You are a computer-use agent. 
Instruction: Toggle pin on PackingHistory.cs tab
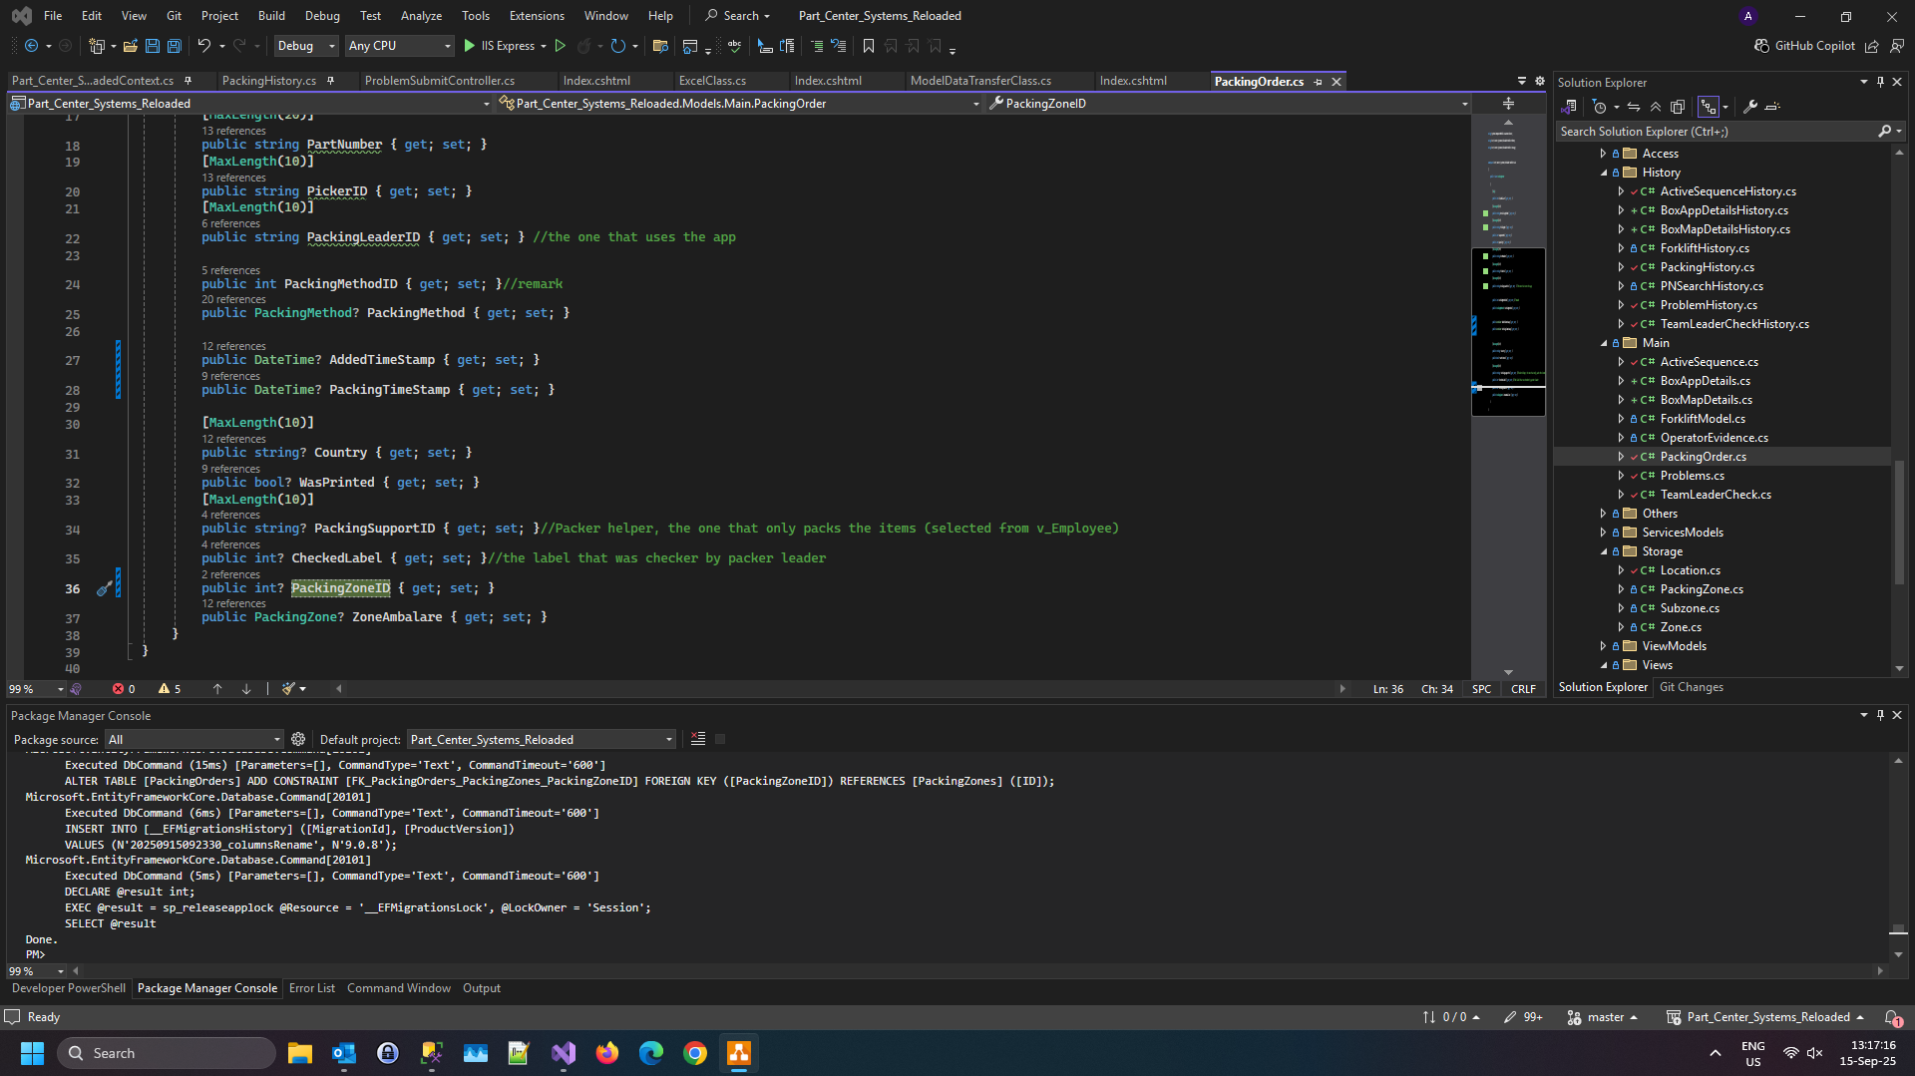(x=330, y=81)
